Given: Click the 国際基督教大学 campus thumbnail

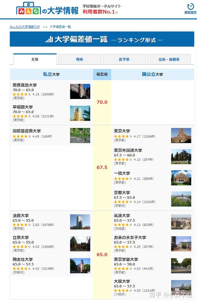Looking at the screenshot, I should click(80, 136).
